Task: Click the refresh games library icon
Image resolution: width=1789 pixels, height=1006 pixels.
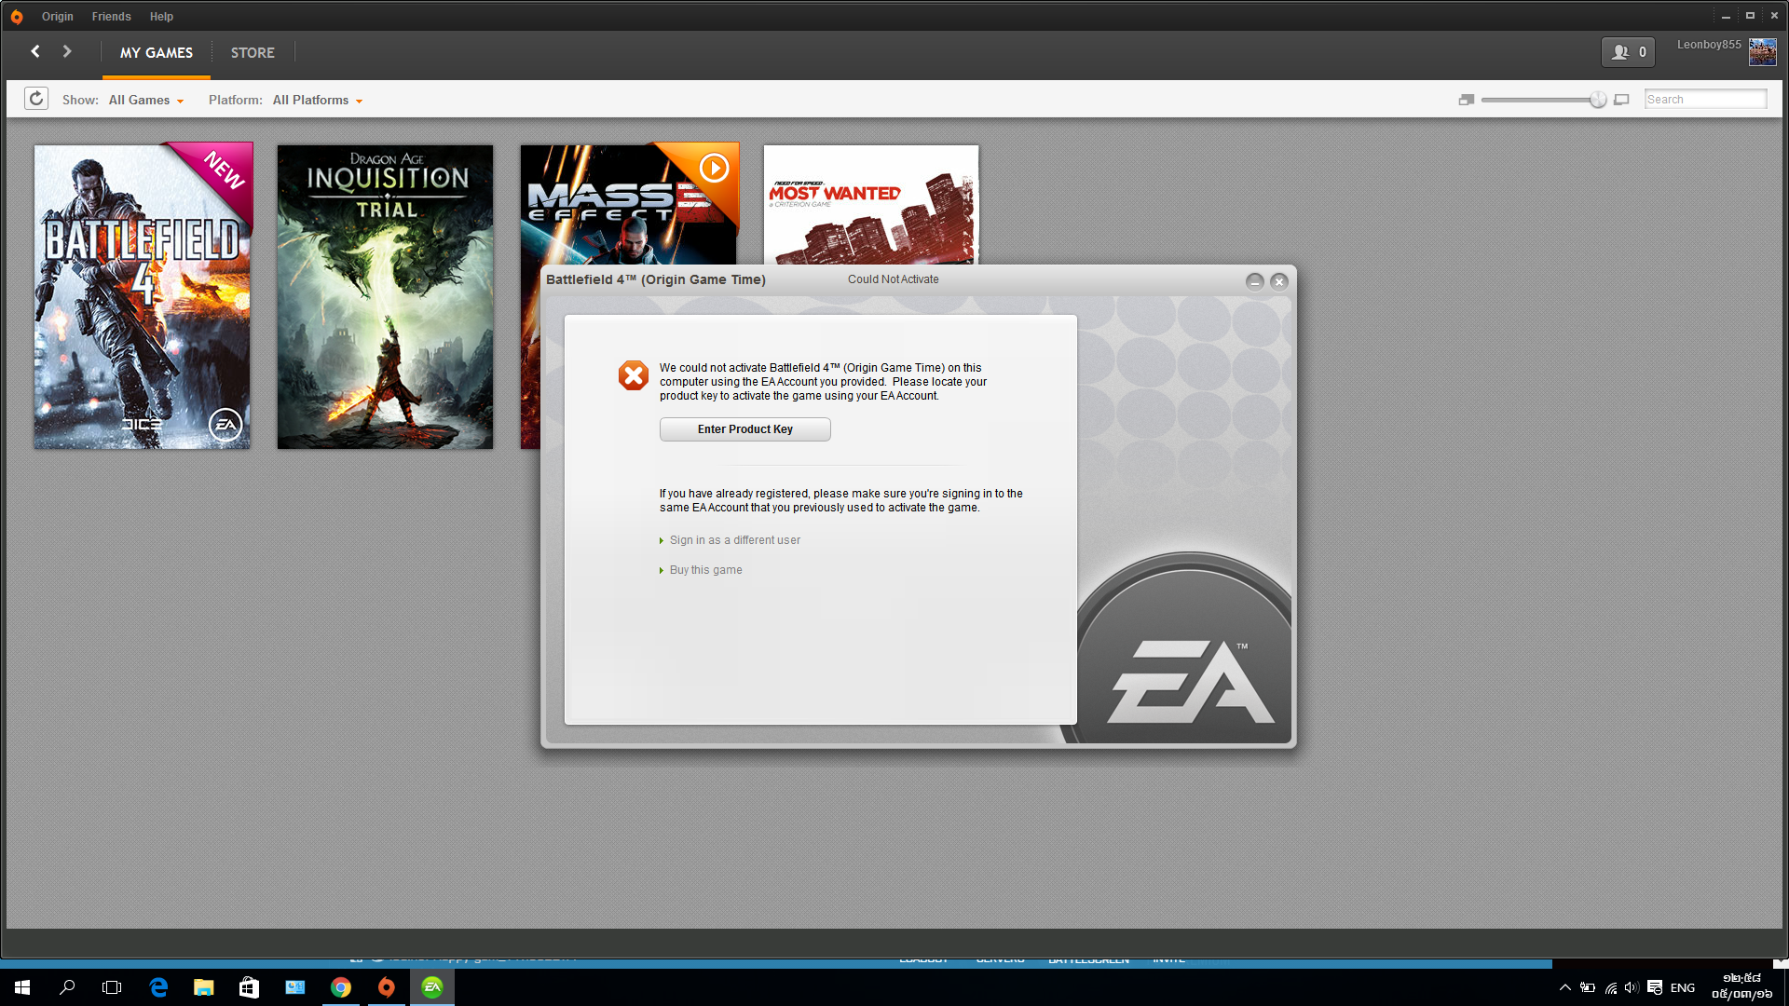Action: click(36, 99)
